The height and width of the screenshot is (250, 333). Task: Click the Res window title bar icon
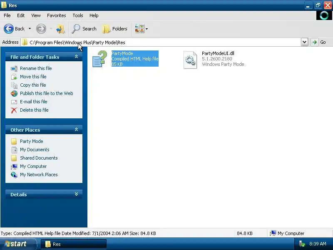(x=4, y=5)
